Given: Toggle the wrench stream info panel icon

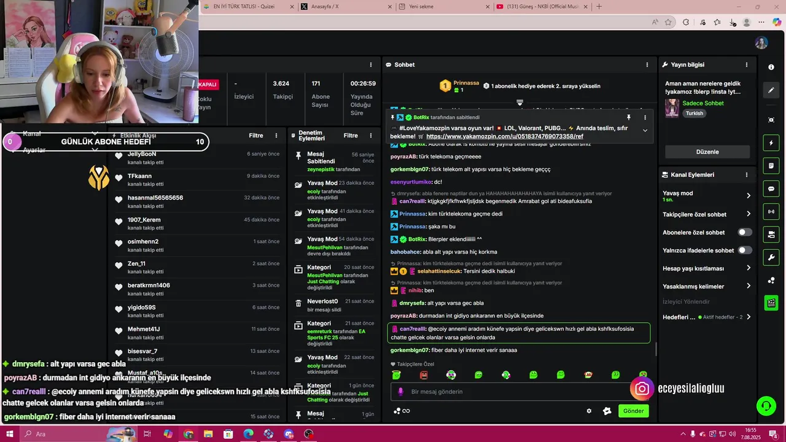Looking at the screenshot, I should pos(771,257).
